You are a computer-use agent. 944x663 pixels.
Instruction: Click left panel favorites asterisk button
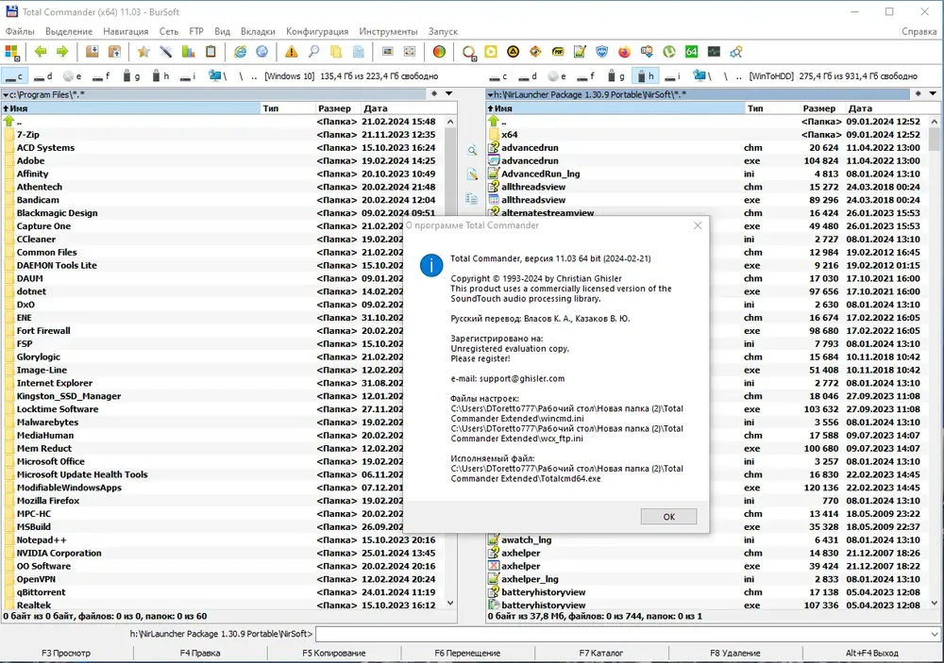coord(434,94)
